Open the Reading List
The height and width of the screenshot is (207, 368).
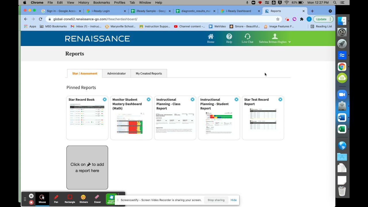pyautogui.click(x=321, y=26)
